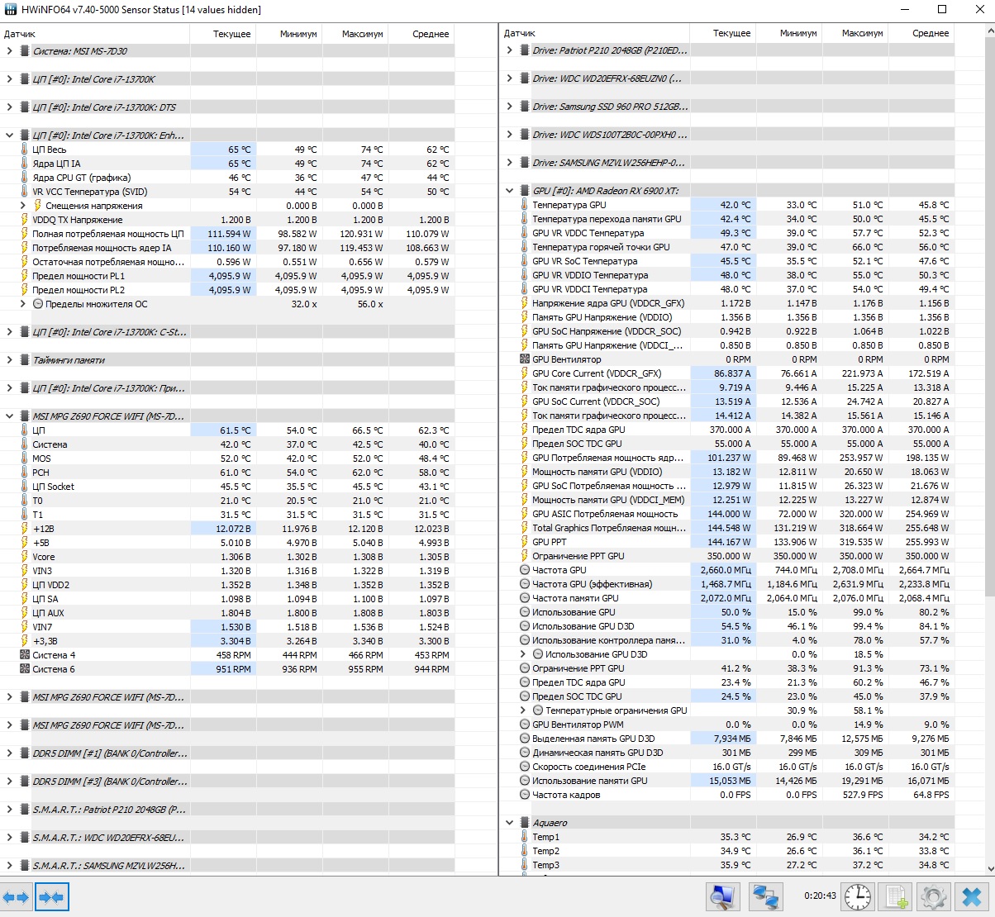This screenshot has height=917, width=995.
Task: Click ЦП Весь current value 65 °C
Action: 240,150
